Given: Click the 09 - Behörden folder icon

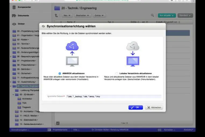Looking at the screenshot, I should click(14, 69).
